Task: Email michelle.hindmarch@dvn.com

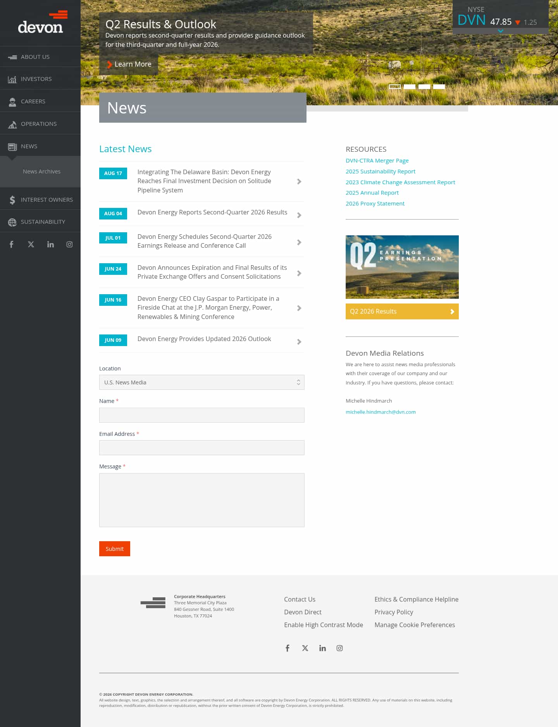Action: (x=381, y=412)
